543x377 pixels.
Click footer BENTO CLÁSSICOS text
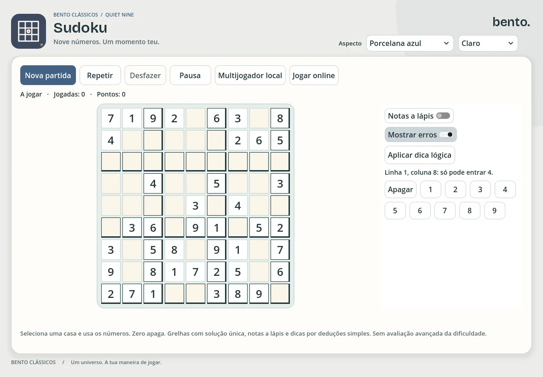[33, 362]
